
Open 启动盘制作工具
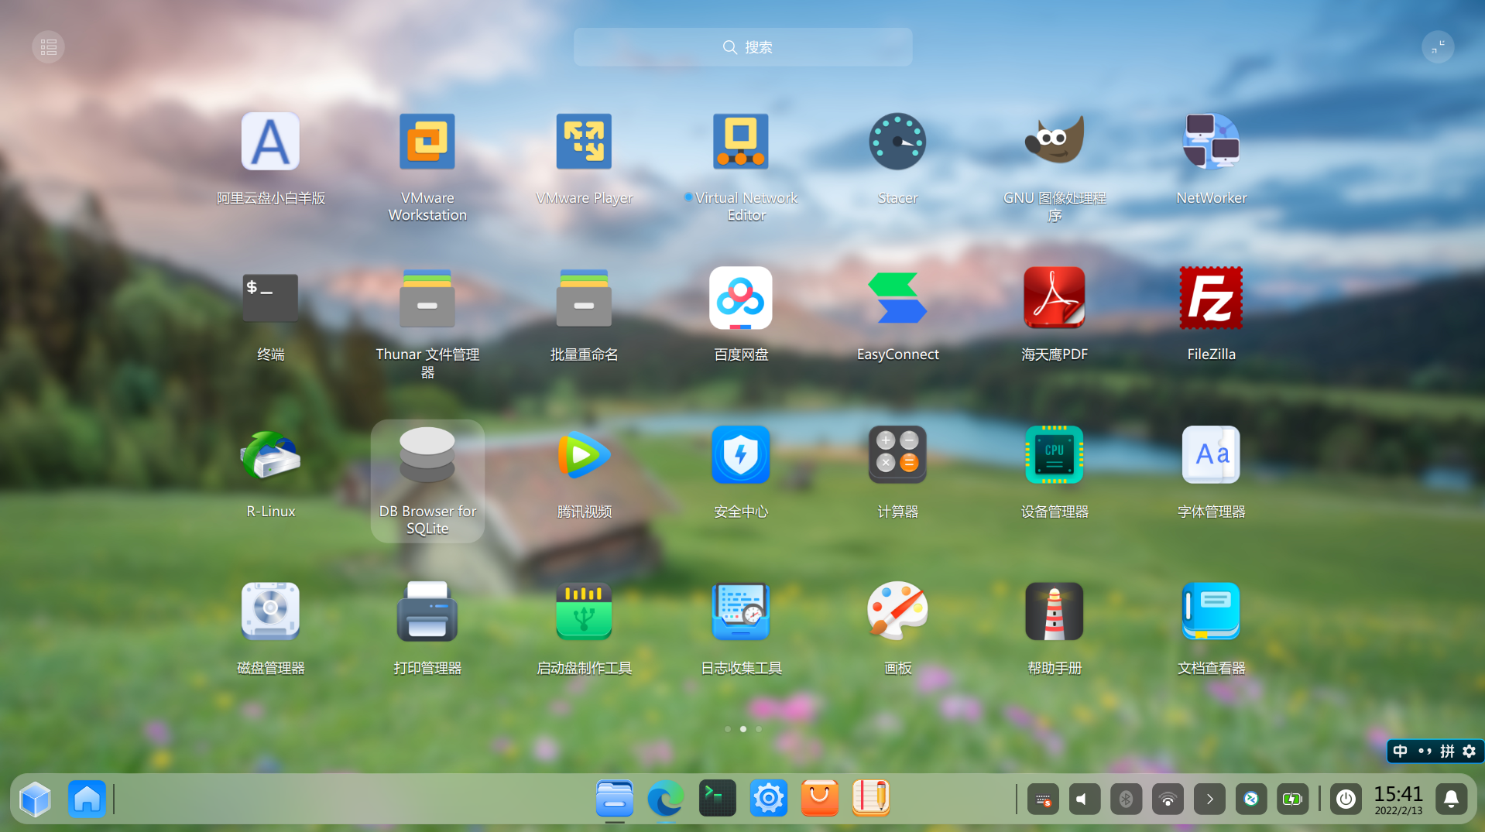(584, 611)
